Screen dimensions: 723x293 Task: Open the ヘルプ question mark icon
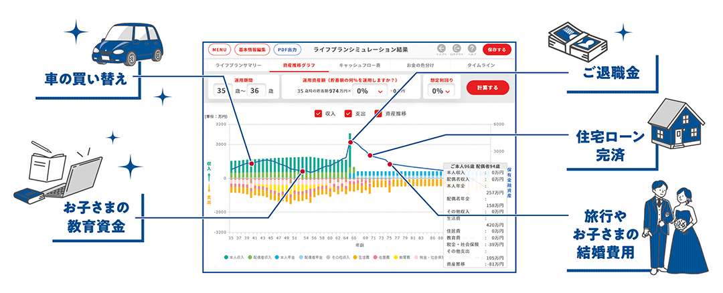tap(473, 49)
